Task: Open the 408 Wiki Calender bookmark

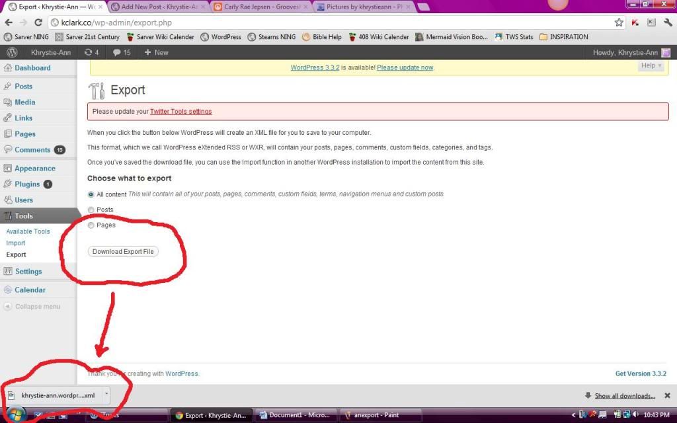Action: (x=379, y=37)
